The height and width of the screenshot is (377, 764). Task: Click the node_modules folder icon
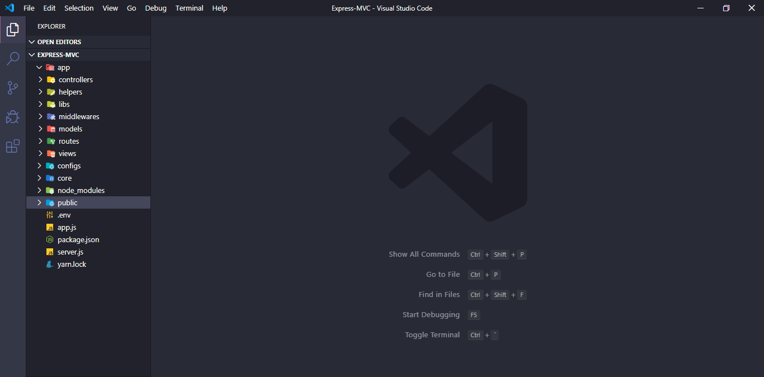[x=50, y=190]
